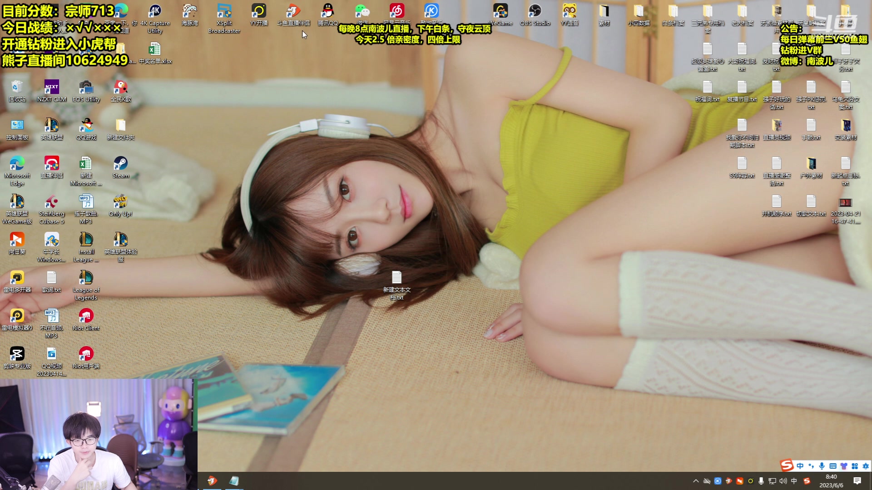Launch the Only Up! game icon

pyautogui.click(x=121, y=205)
